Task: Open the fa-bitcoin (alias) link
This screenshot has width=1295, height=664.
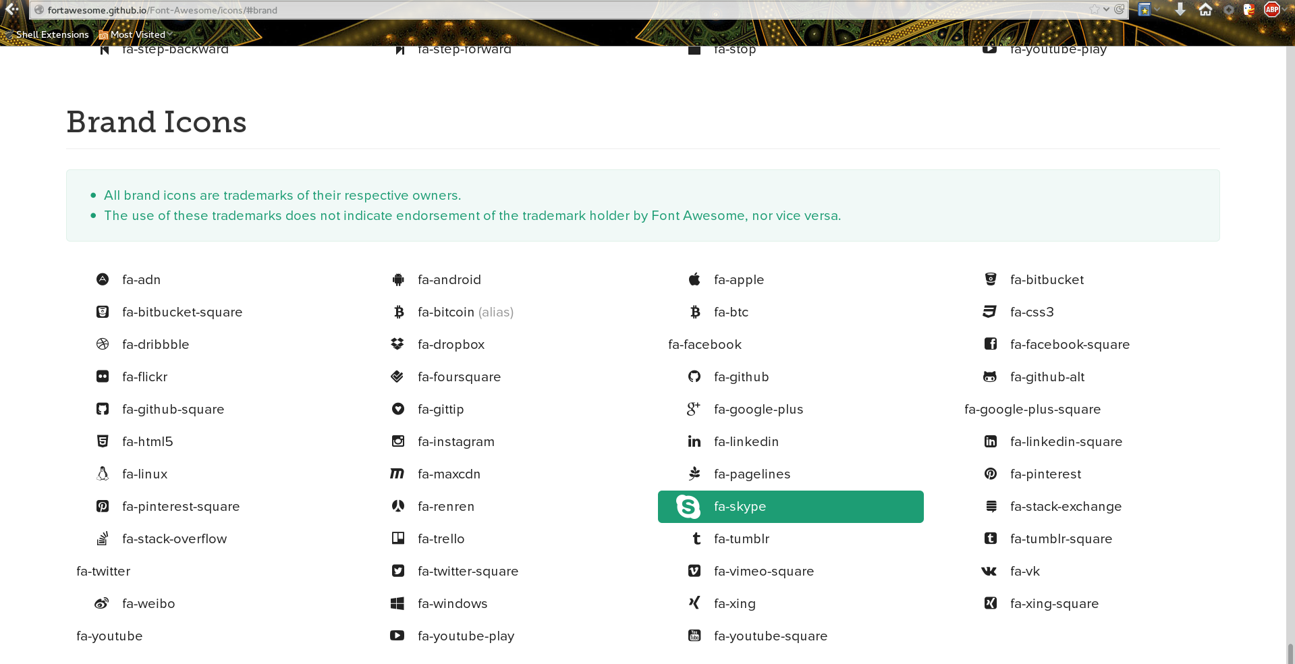Action: [x=466, y=312]
